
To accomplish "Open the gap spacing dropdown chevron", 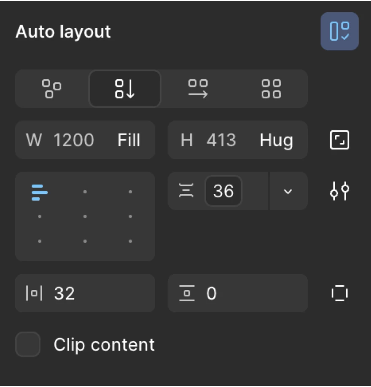I will tap(288, 191).
